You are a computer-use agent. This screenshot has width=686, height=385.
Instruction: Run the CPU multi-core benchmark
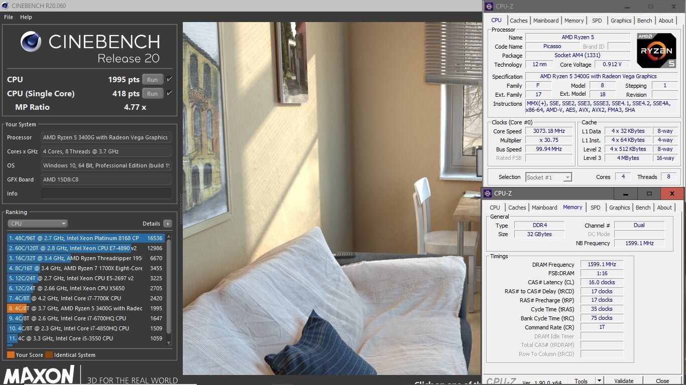click(153, 79)
